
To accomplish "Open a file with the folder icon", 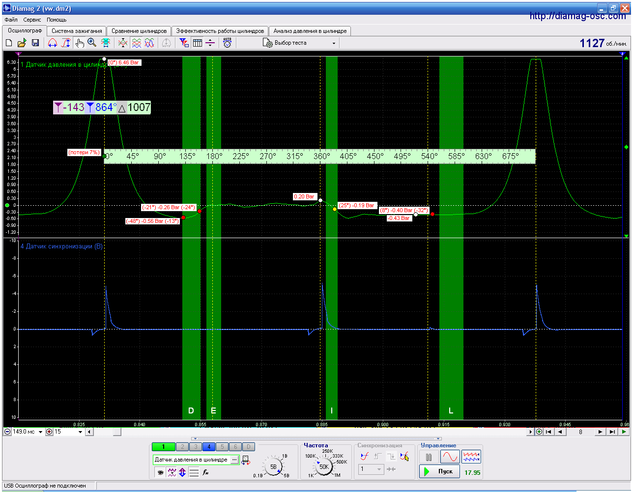I will (x=22, y=43).
